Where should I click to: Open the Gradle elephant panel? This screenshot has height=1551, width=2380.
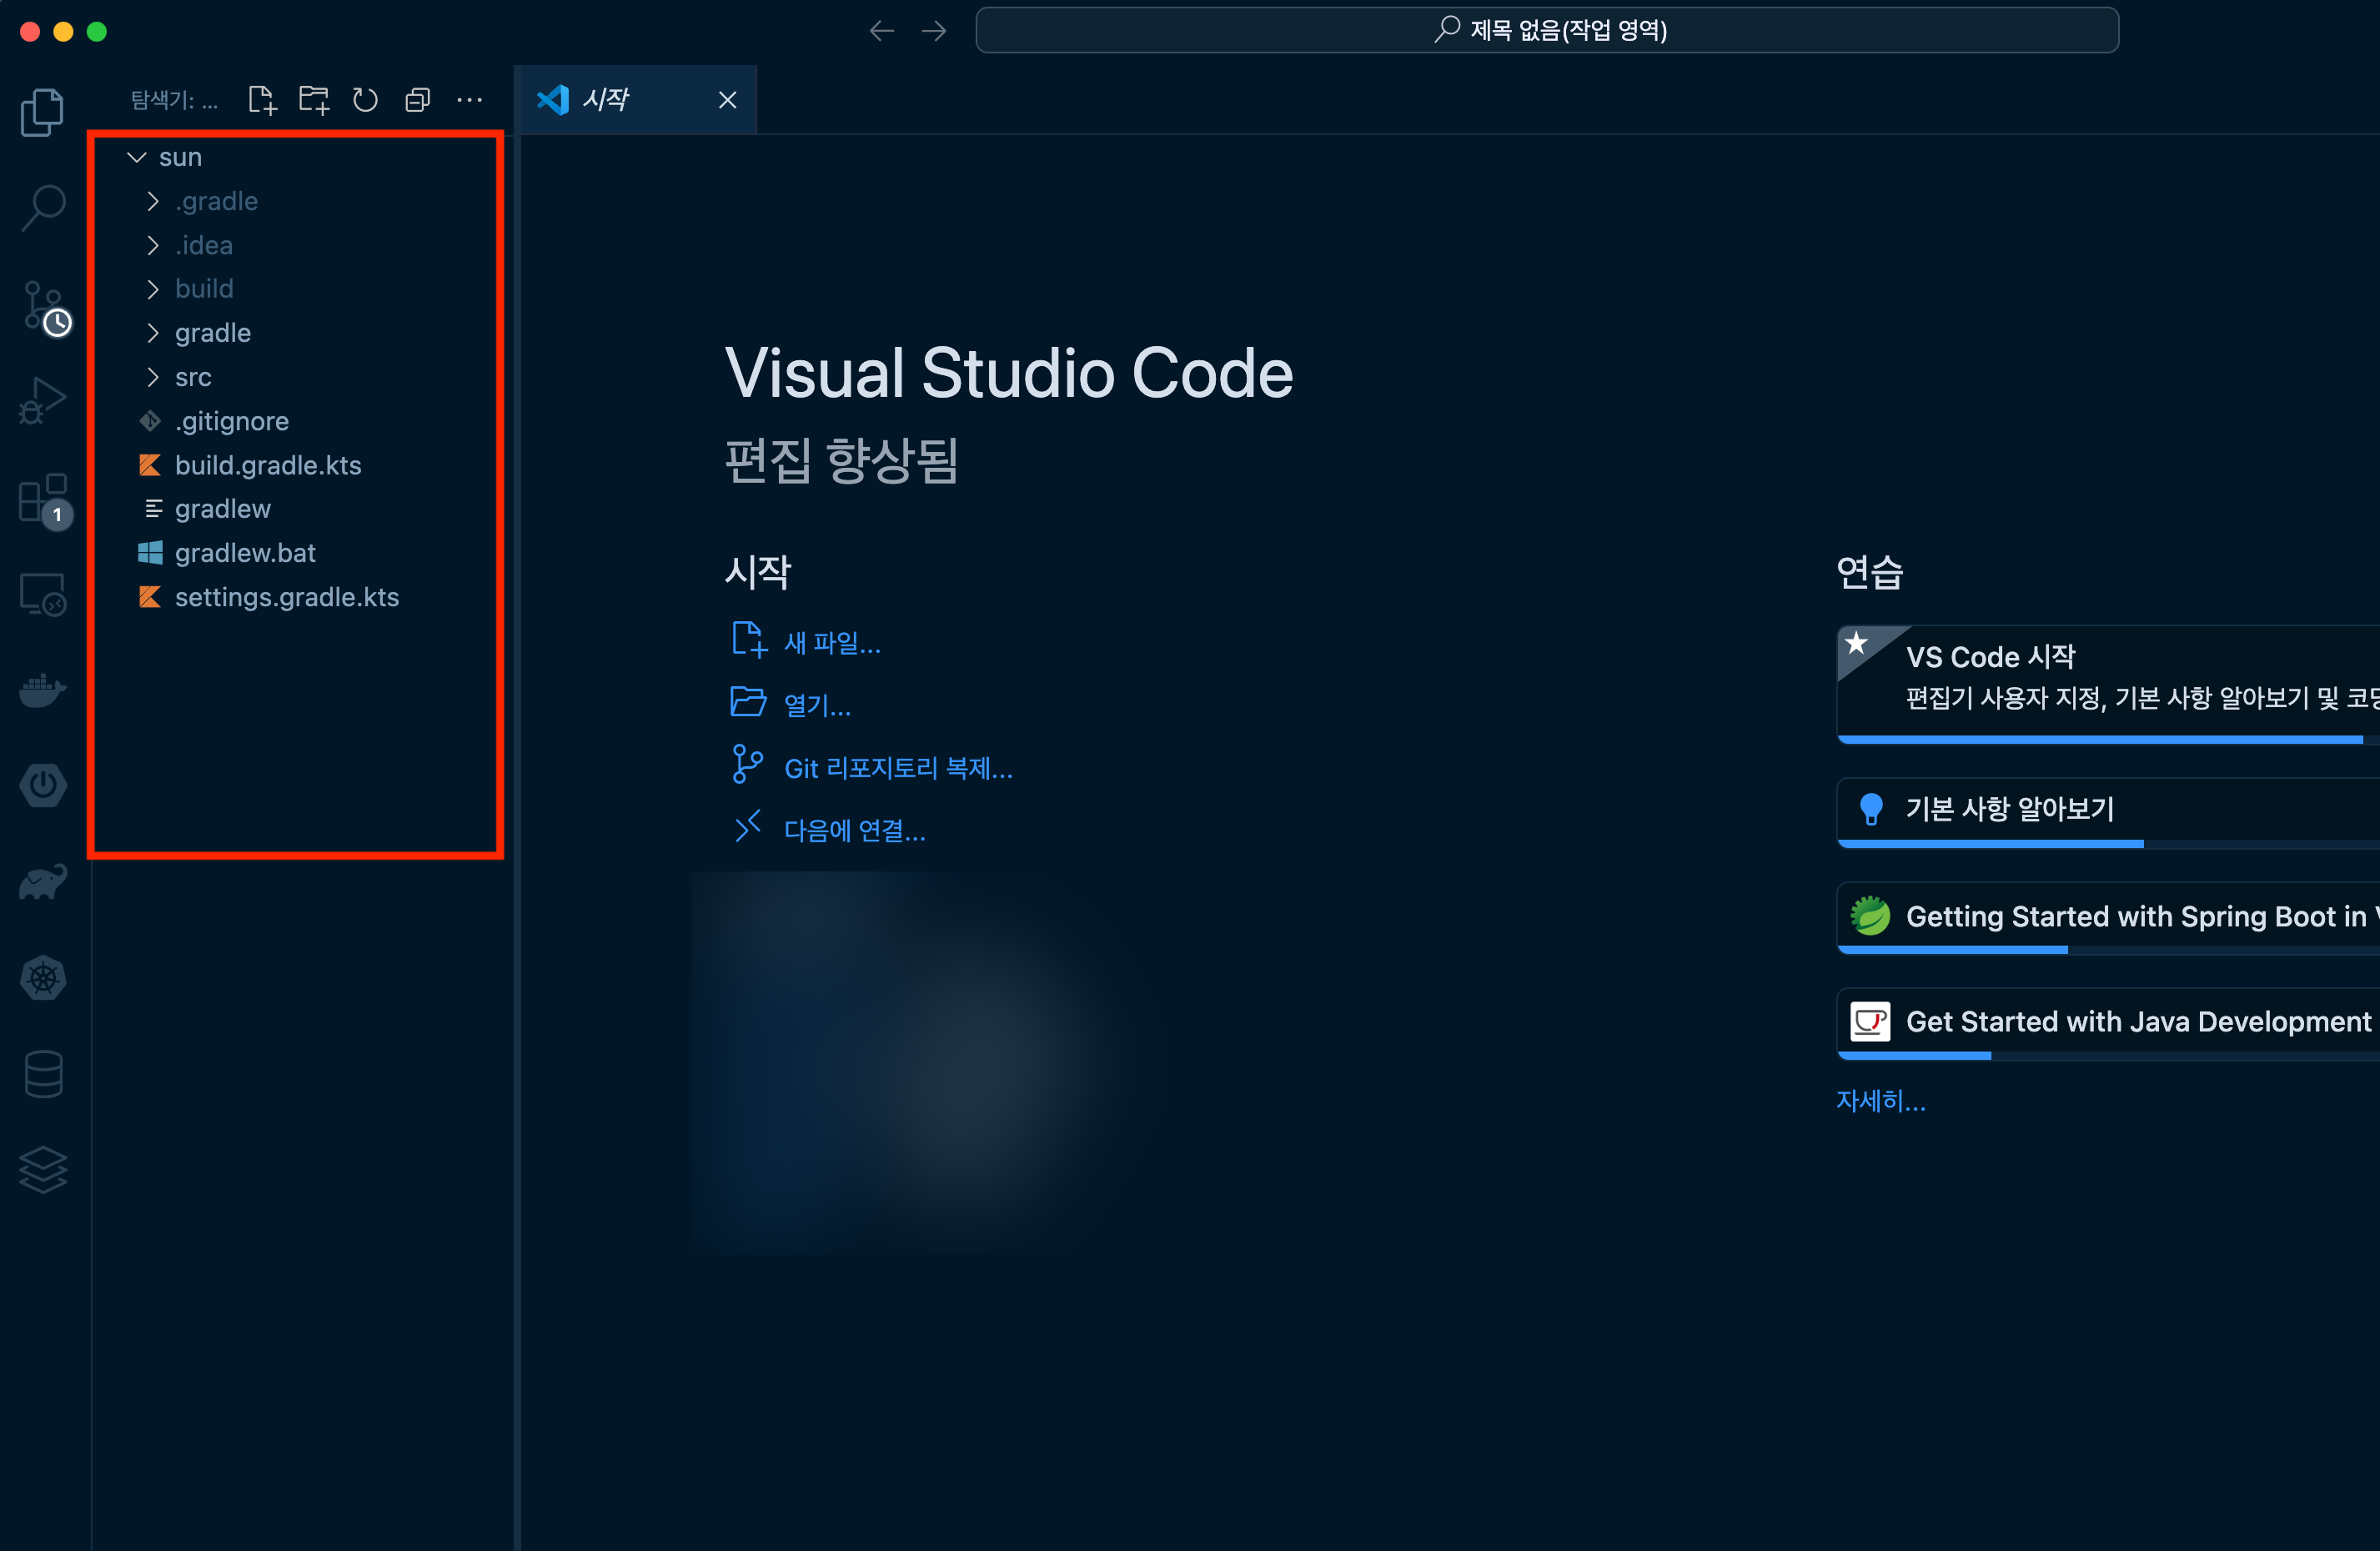click(43, 881)
